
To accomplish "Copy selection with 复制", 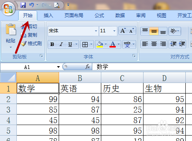I will point(29,35).
